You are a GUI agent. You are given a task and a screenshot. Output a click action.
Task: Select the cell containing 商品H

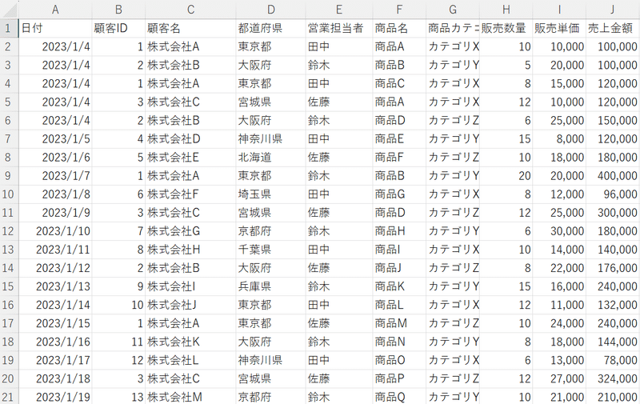398,230
